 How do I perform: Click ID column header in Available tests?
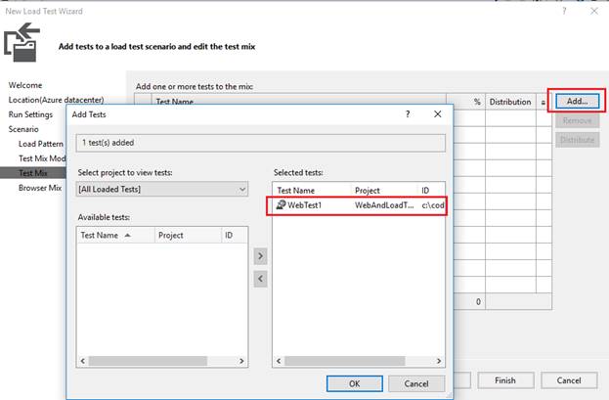point(235,235)
